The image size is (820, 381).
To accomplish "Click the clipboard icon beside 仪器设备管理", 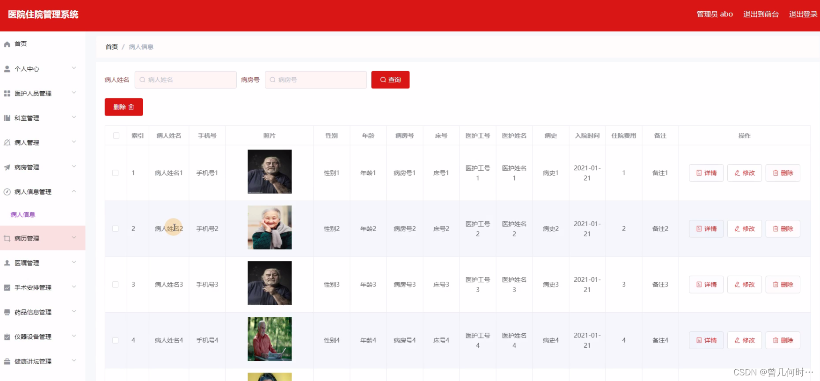I will click(7, 337).
